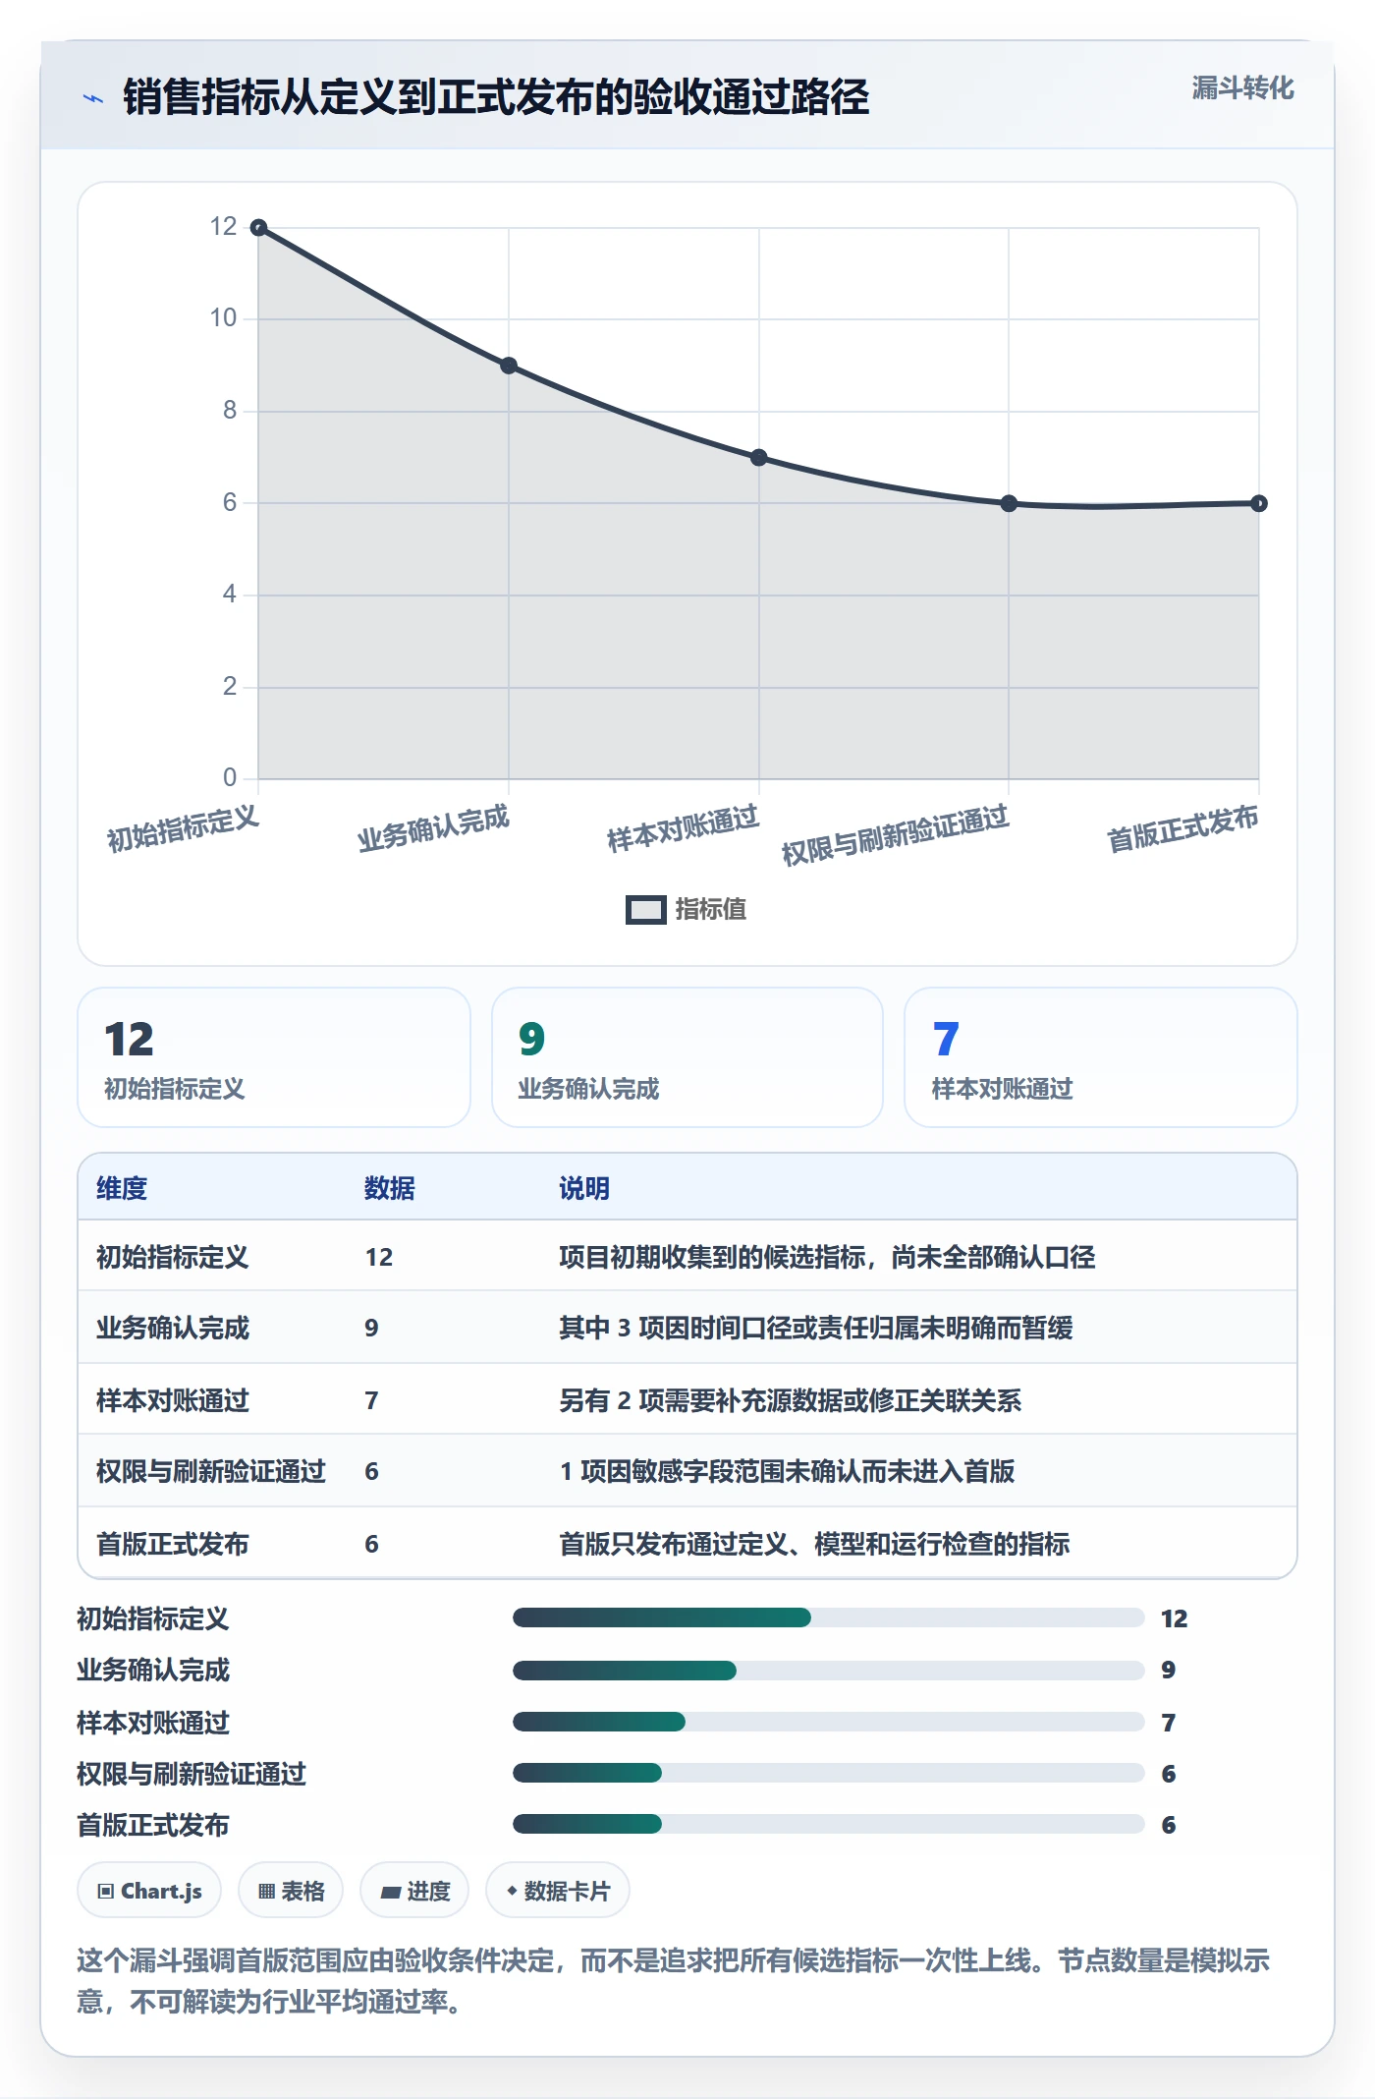Image resolution: width=1375 pixels, height=2099 pixels.
Task: Click the y-axis value 12
Action: [x=223, y=227]
